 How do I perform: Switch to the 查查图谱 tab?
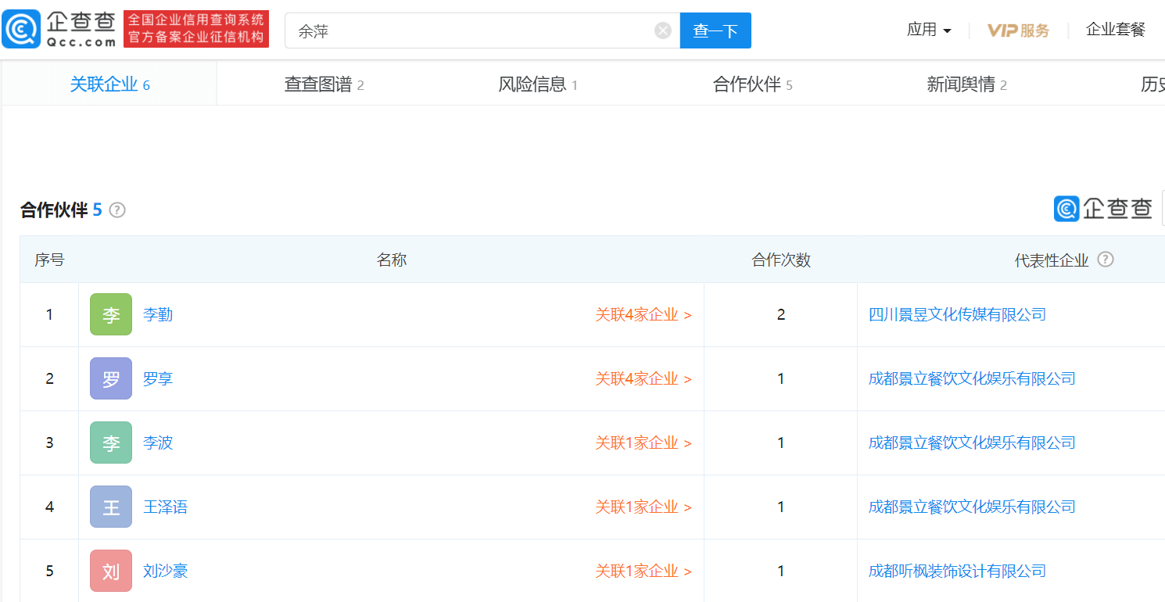point(324,84)
